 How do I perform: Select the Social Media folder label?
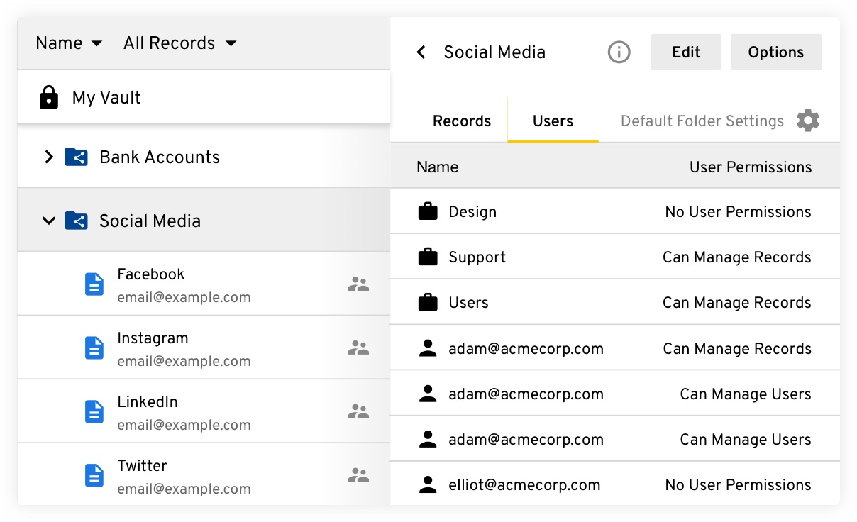pyautogui.click(x=150, y=221)
